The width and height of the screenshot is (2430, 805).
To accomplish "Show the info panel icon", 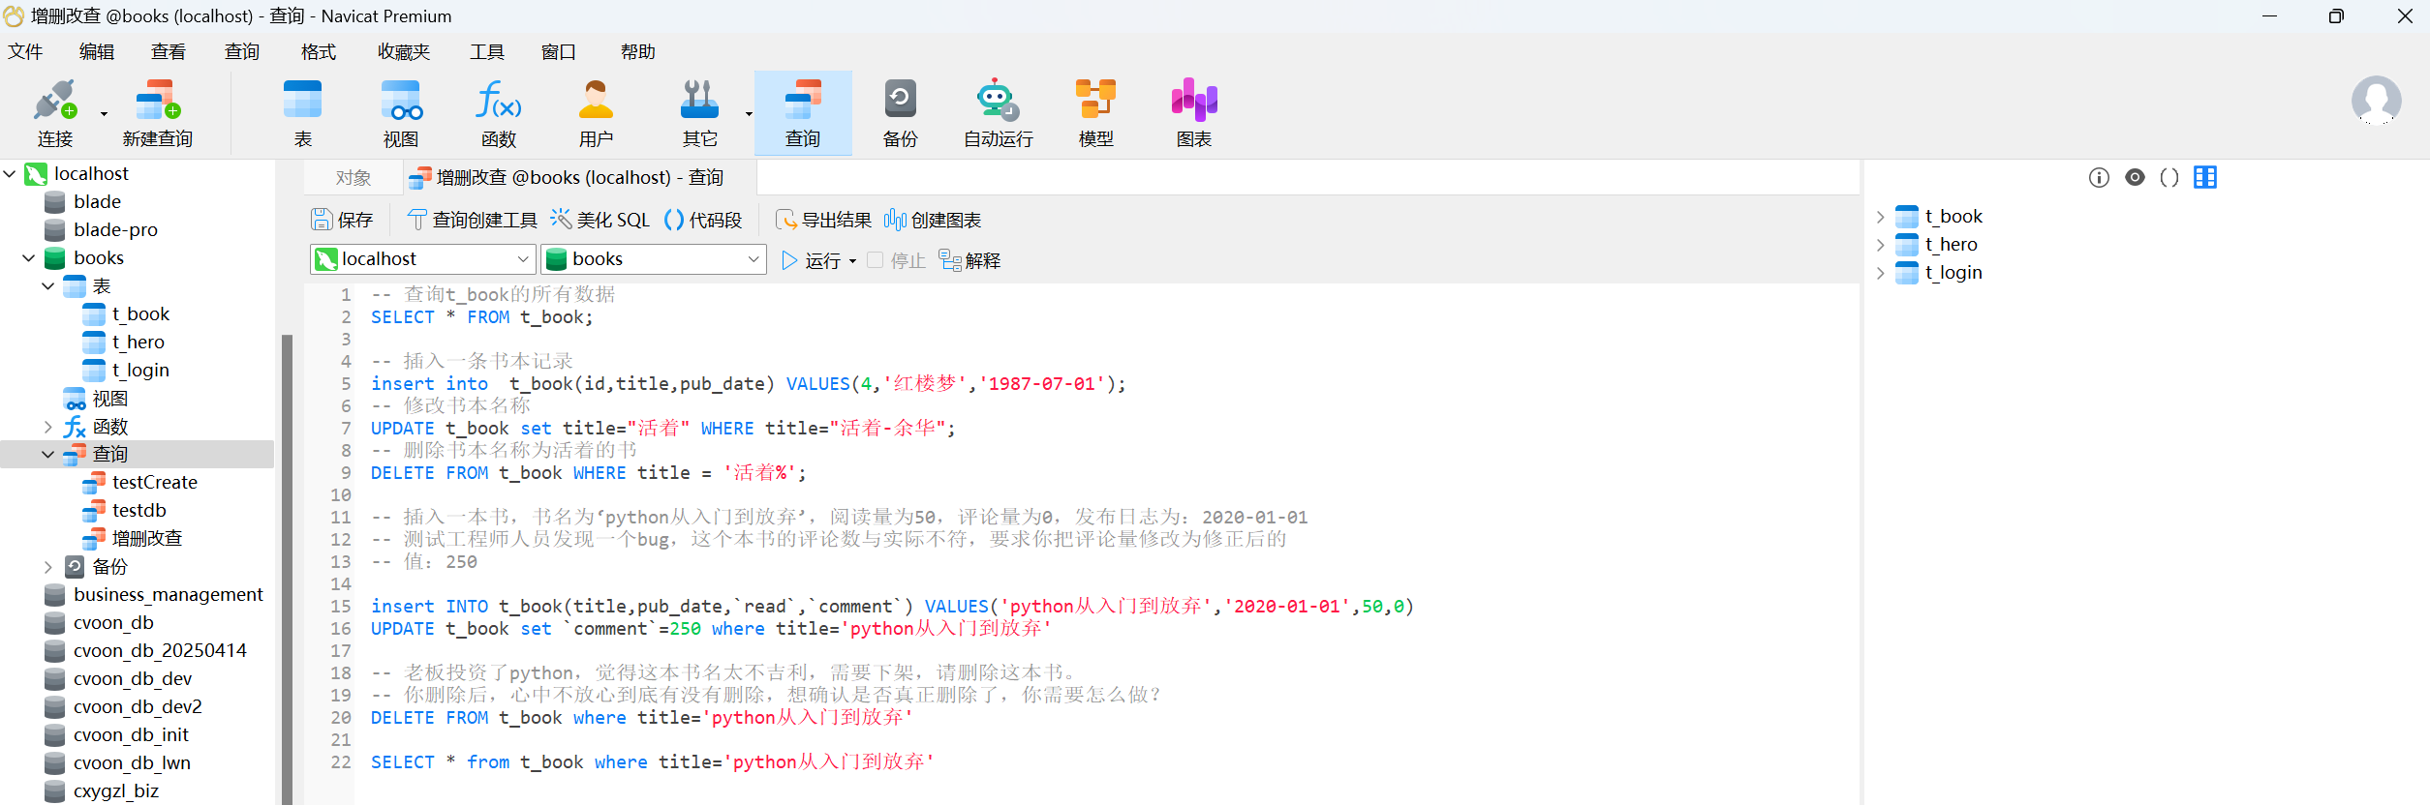I will point(2099,177).
